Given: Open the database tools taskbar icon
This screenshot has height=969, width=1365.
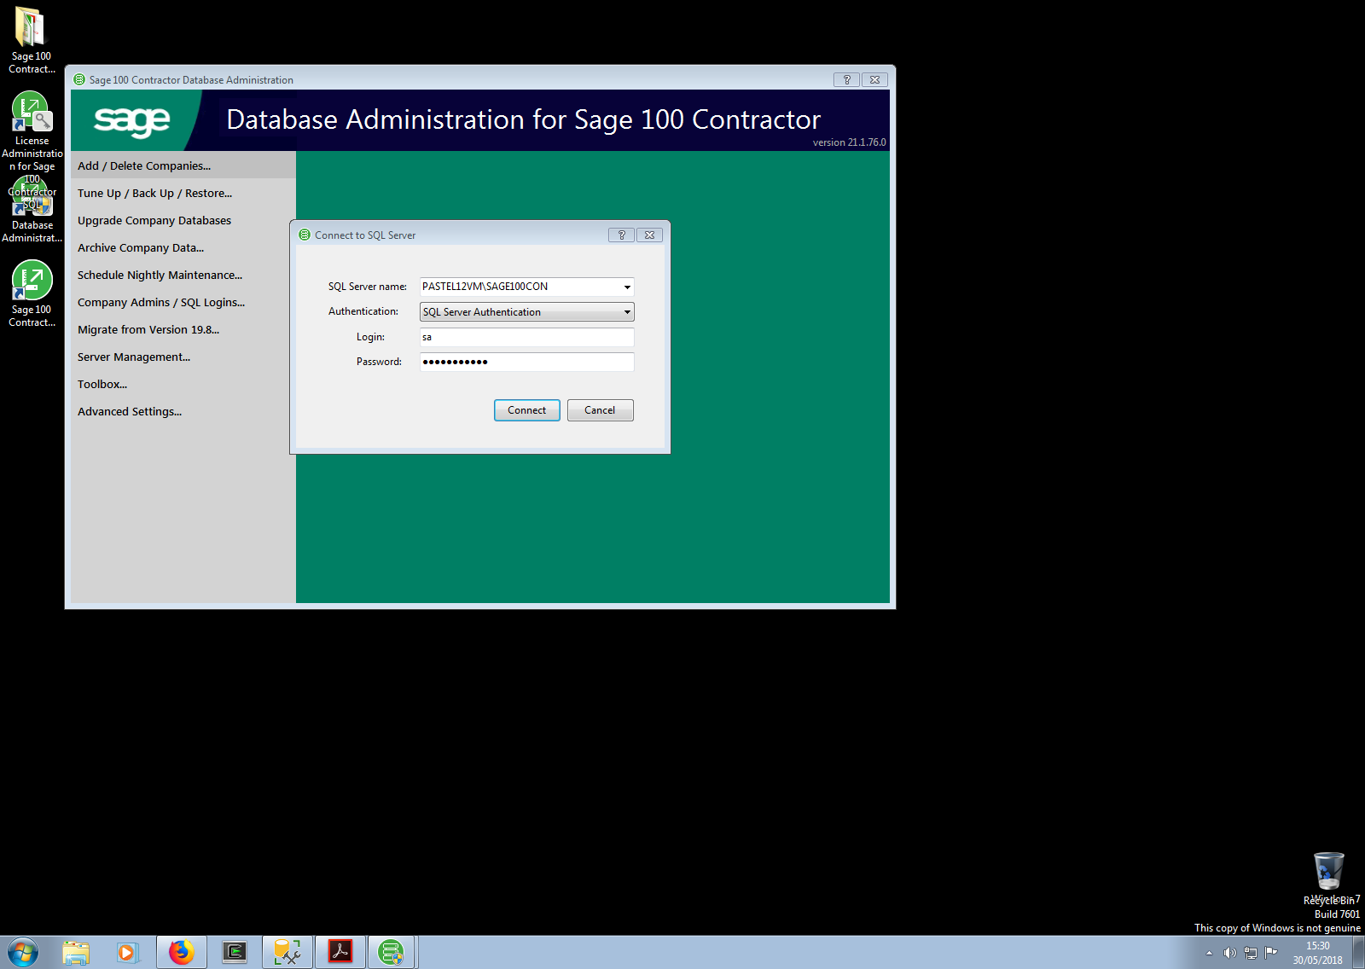Looking at the screenshot, I should [x=287, y=952].
